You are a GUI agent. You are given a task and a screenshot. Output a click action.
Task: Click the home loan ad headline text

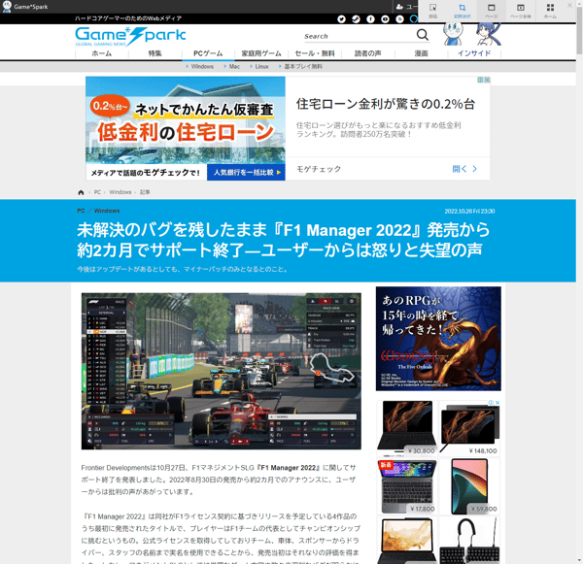(x=386, y=104)
